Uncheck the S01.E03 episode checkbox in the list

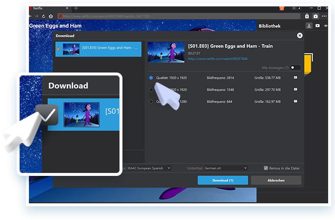(58, 49)
